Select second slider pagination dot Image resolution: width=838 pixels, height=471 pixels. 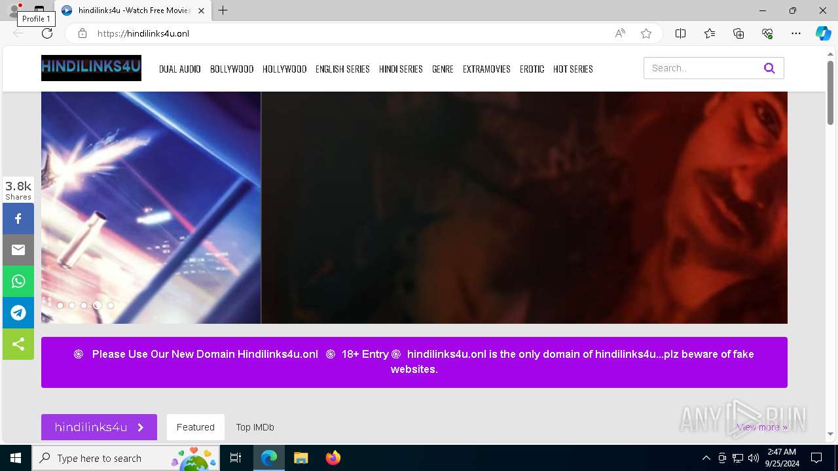72,305
